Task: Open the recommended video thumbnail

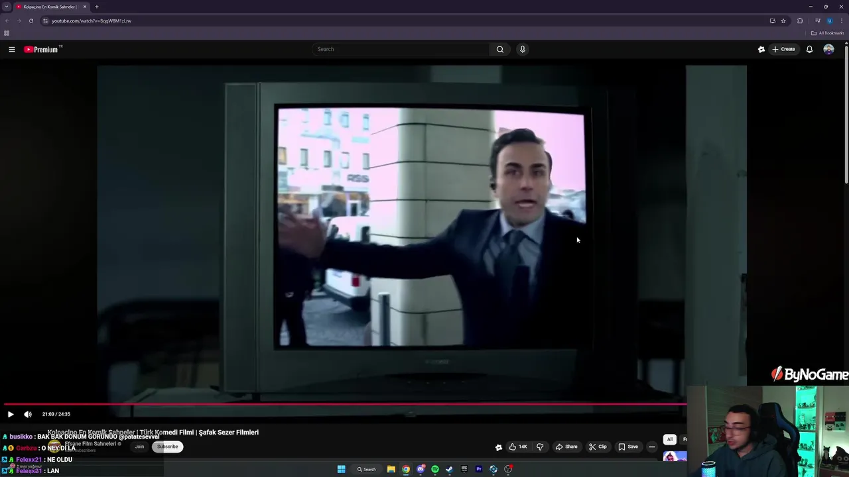Action: point(675,456)
